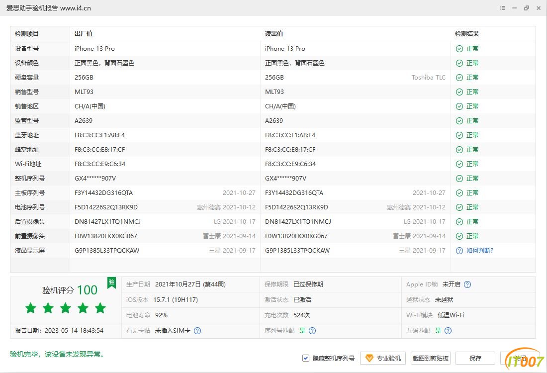
Task: Click the 检测结果 column header
Action: click(467, 34)
